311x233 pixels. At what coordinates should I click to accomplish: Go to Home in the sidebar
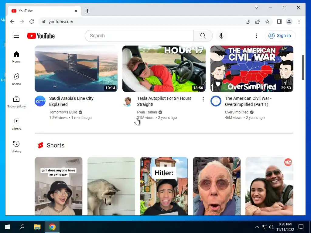[16, 57]
